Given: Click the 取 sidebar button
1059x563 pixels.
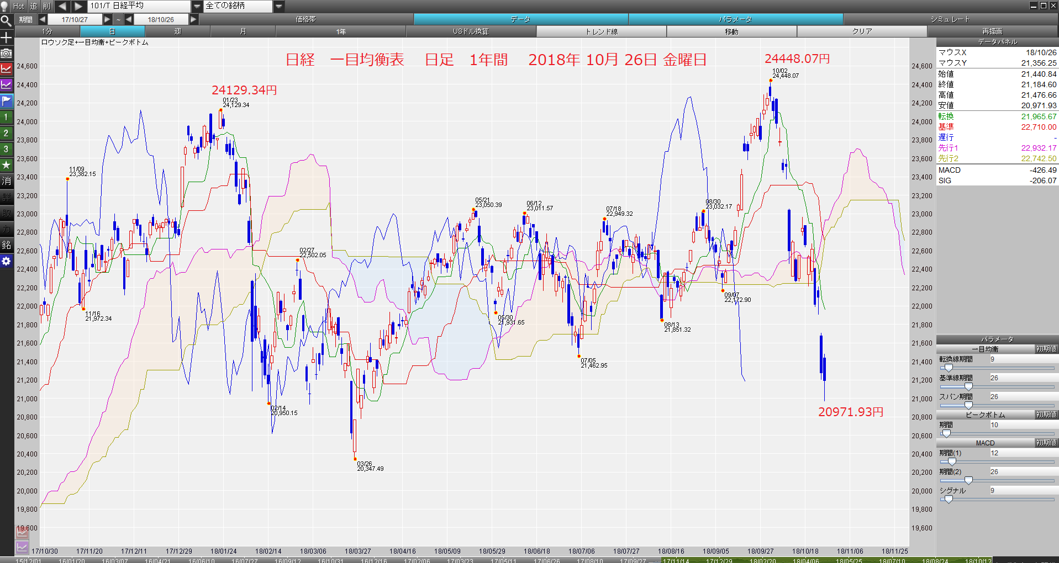Looking at the screenshot, I should pos(6,213).
